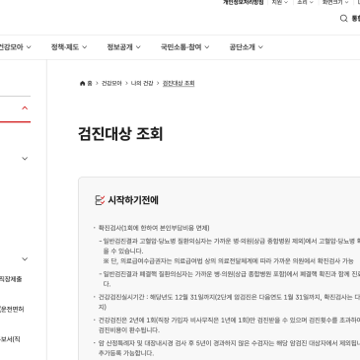Go to 나의 건강 in the breadcrumb
Screen dimensions: 360x360
coord(142,83)
